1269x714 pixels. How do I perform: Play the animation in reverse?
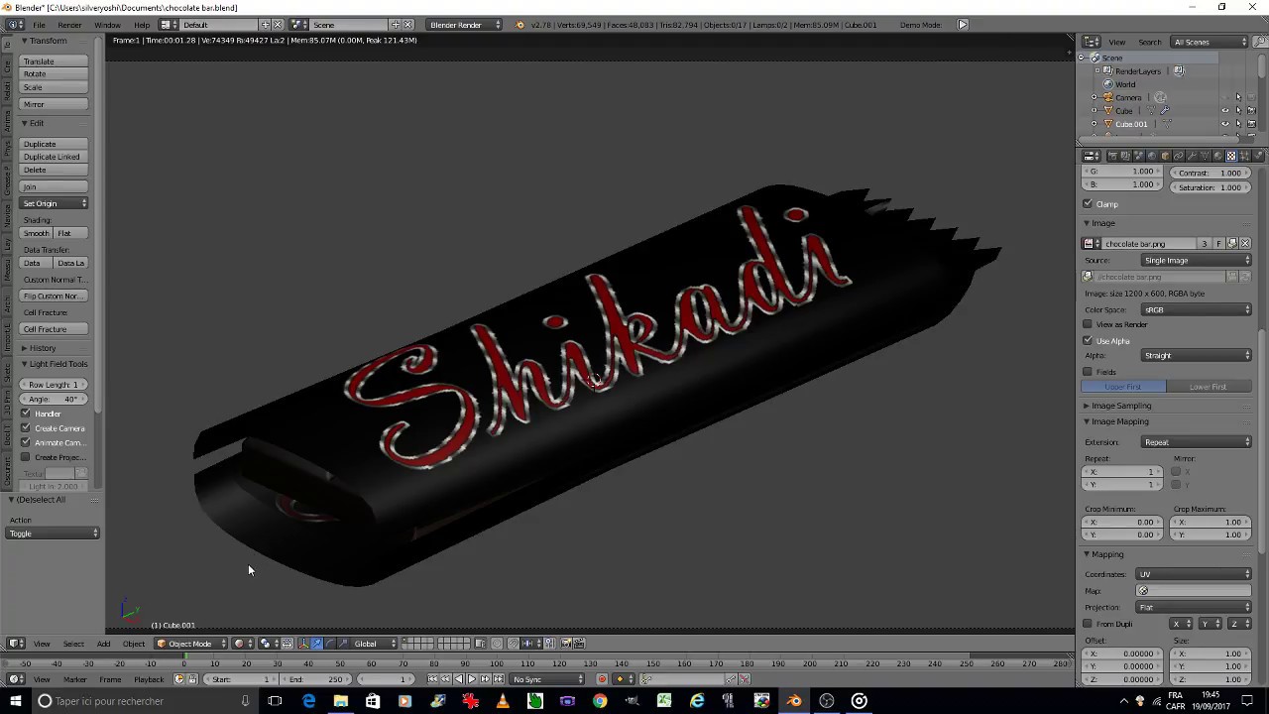(x=458, y=679)
